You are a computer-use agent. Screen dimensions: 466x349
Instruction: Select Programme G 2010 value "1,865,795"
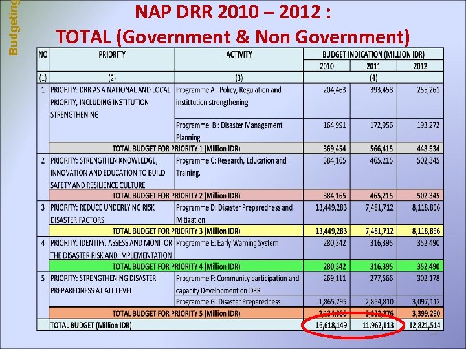[333, 302]
